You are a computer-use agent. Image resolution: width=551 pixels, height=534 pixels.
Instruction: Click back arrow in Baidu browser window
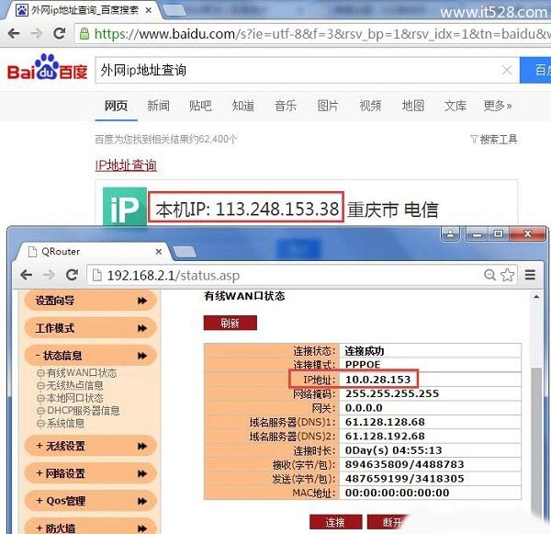(14, 34)
